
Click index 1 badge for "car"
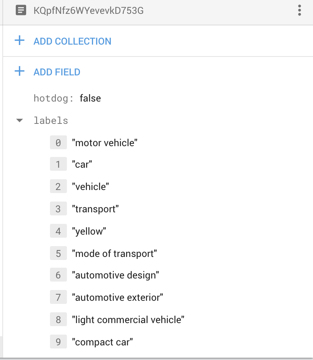58,165
